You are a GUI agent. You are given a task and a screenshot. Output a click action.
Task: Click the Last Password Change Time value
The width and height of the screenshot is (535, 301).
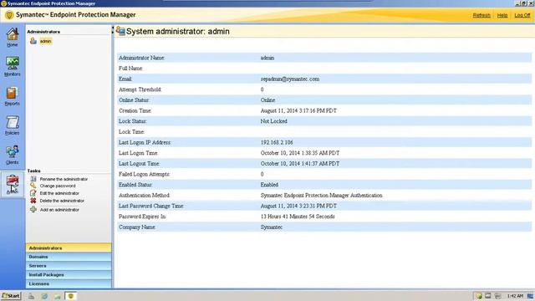(298, 206)
